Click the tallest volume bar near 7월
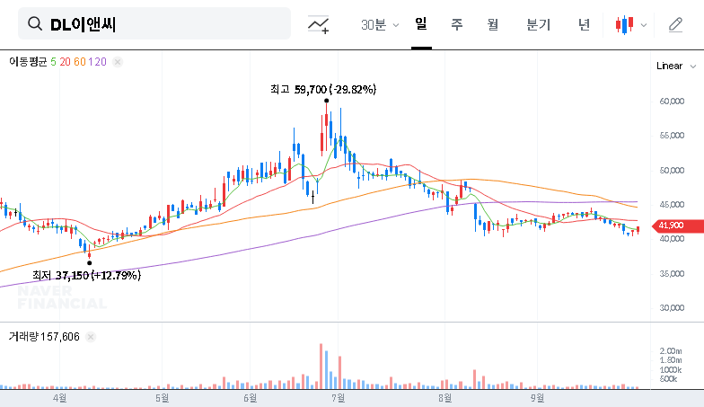The image size is (704, 407). (x=321, y=367)
